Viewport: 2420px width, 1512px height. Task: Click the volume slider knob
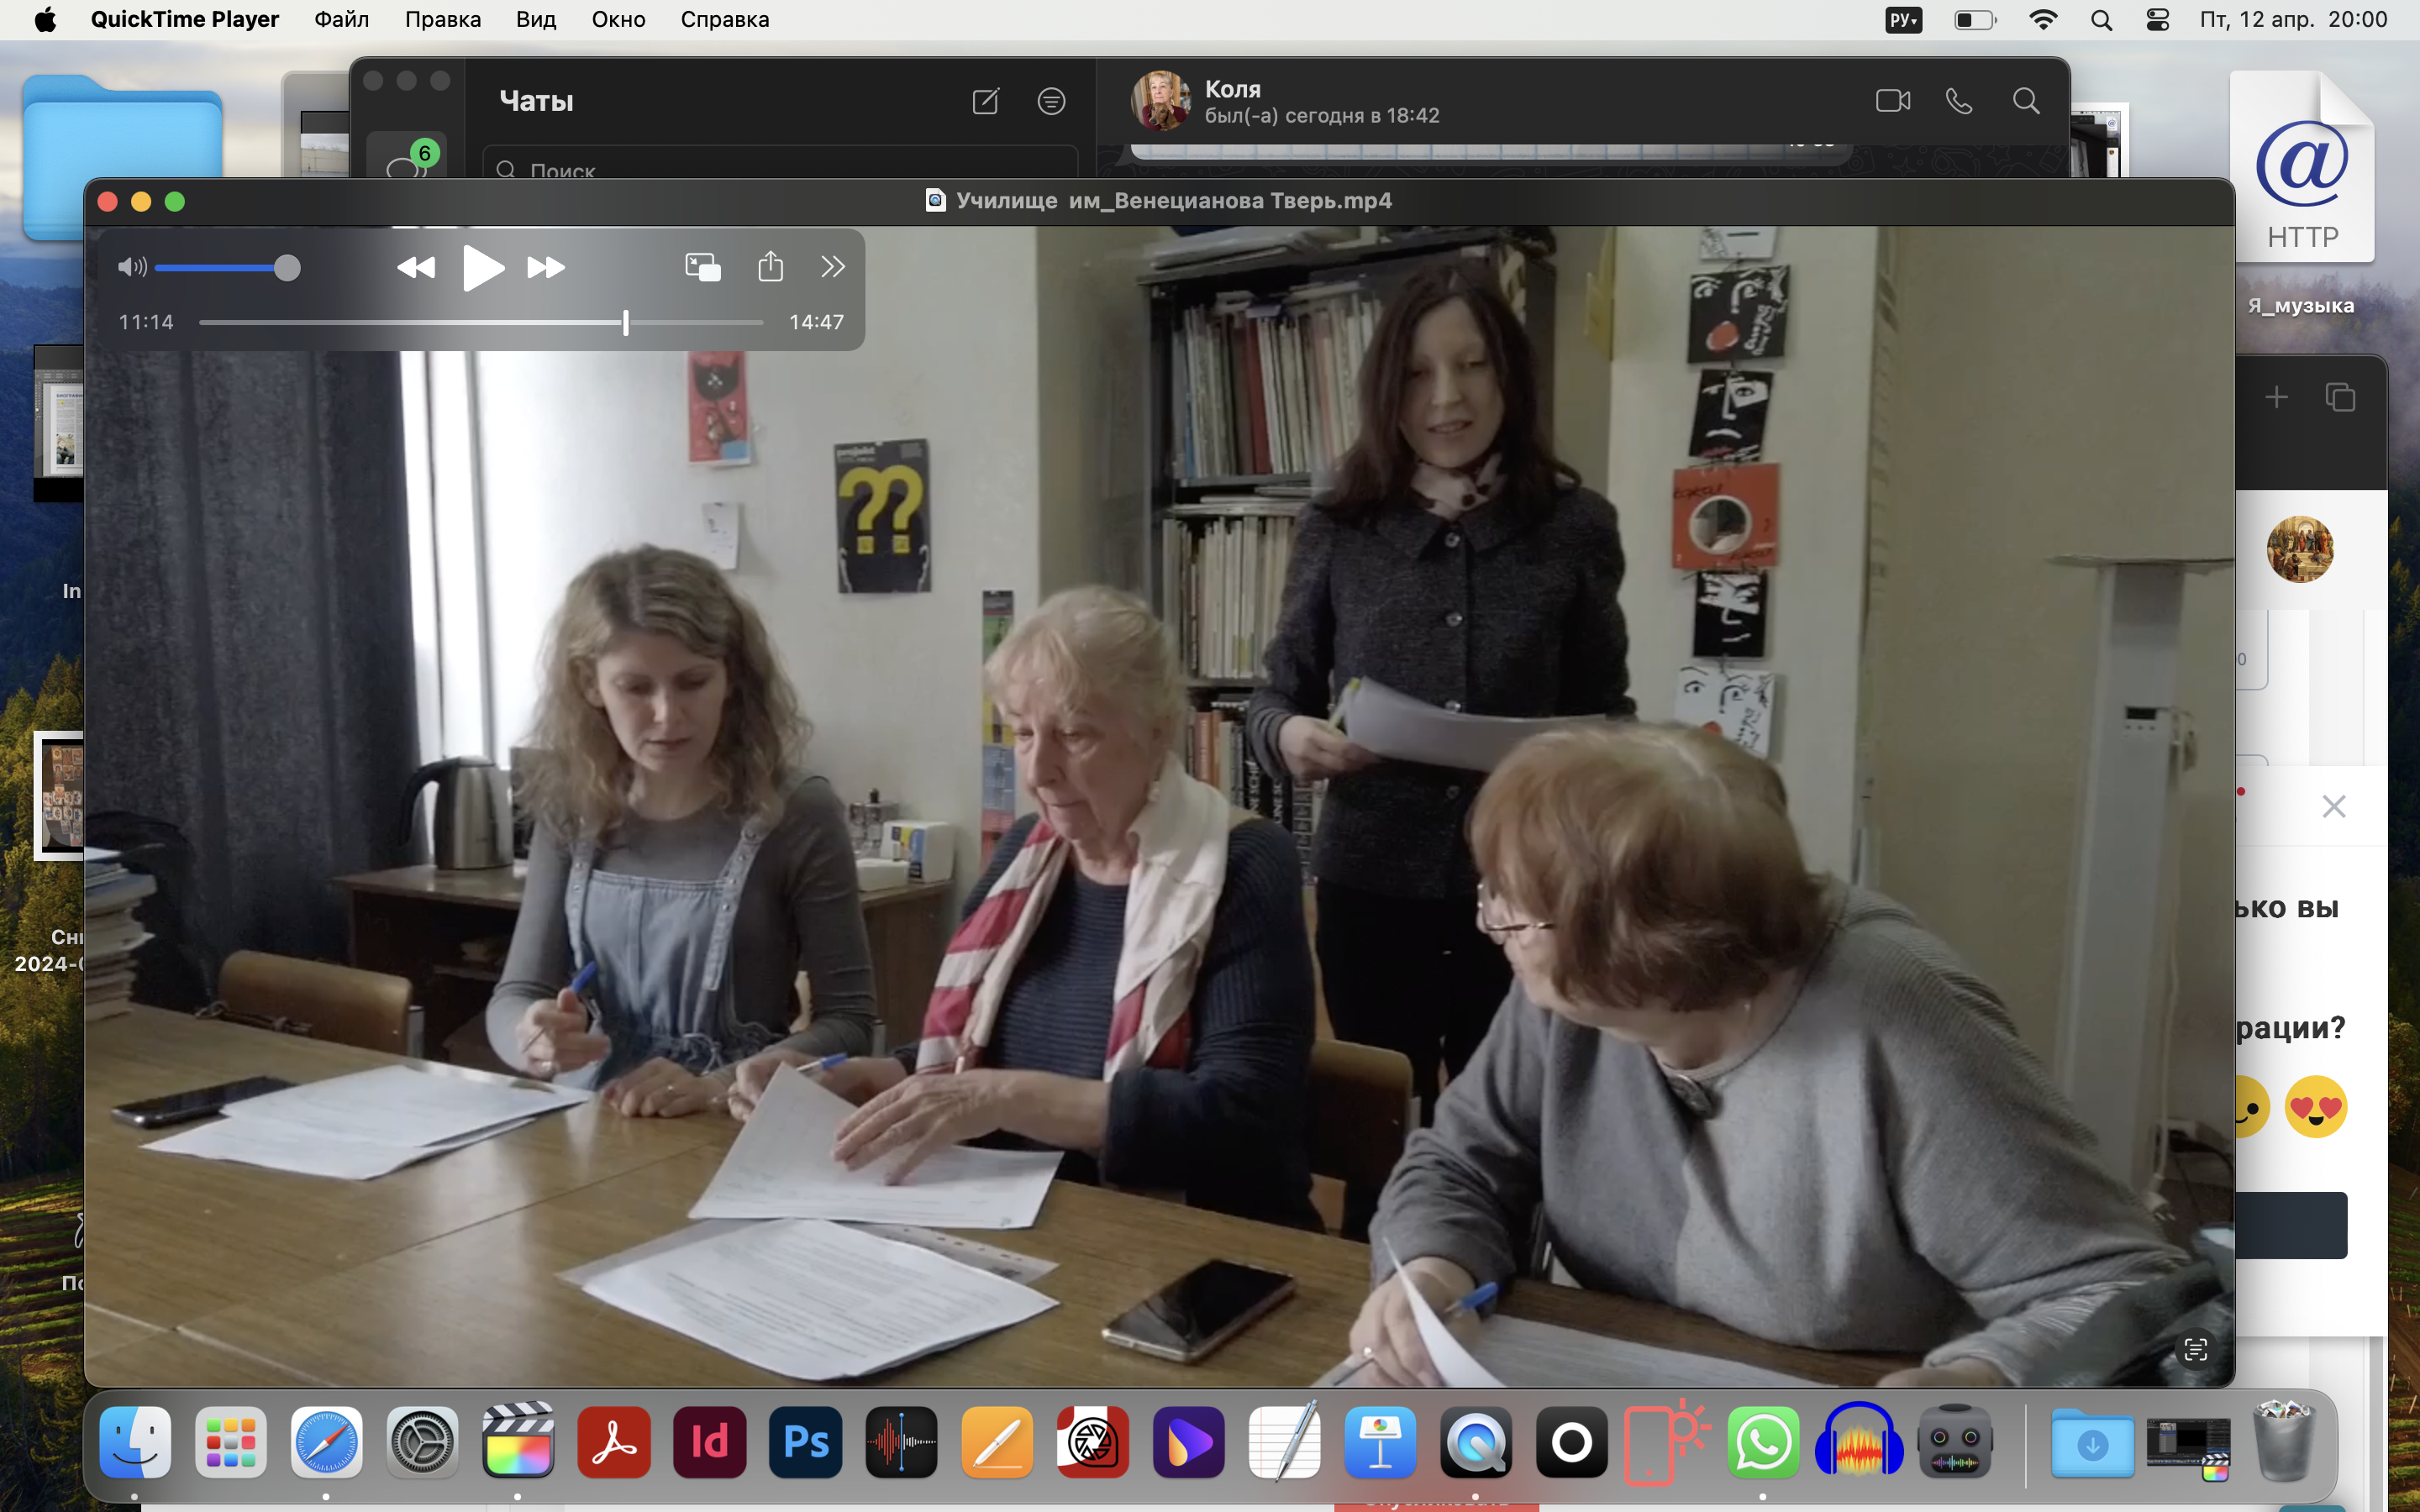[x=287, y=267]
